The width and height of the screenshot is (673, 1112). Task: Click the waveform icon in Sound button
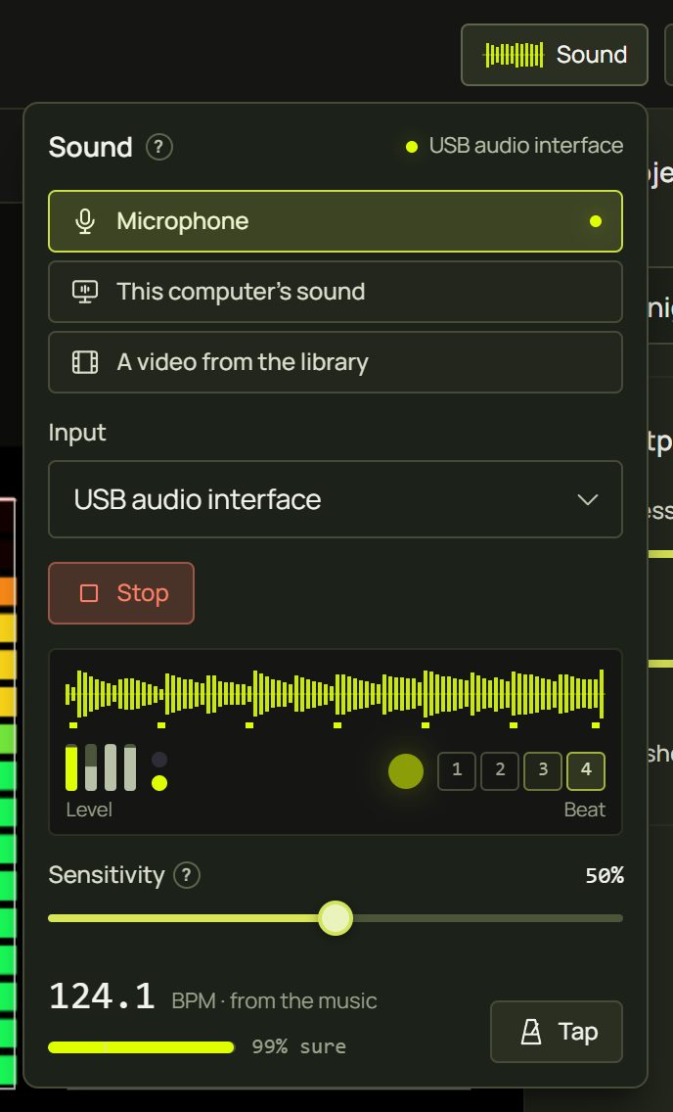pos(514,55)
